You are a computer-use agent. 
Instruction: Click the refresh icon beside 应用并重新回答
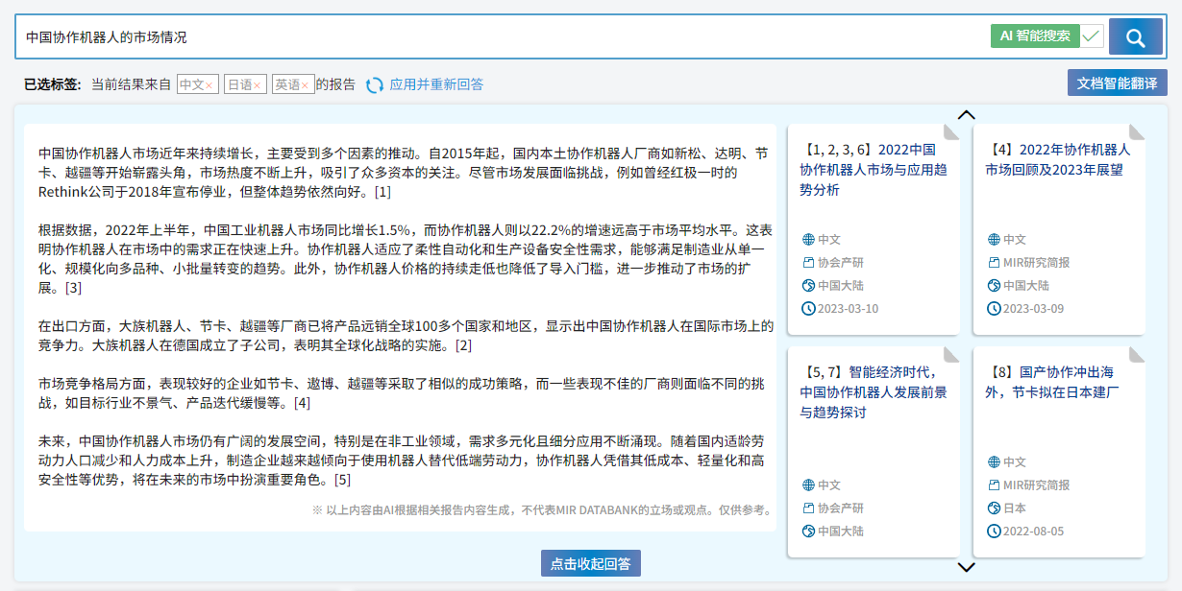(375, 85)
